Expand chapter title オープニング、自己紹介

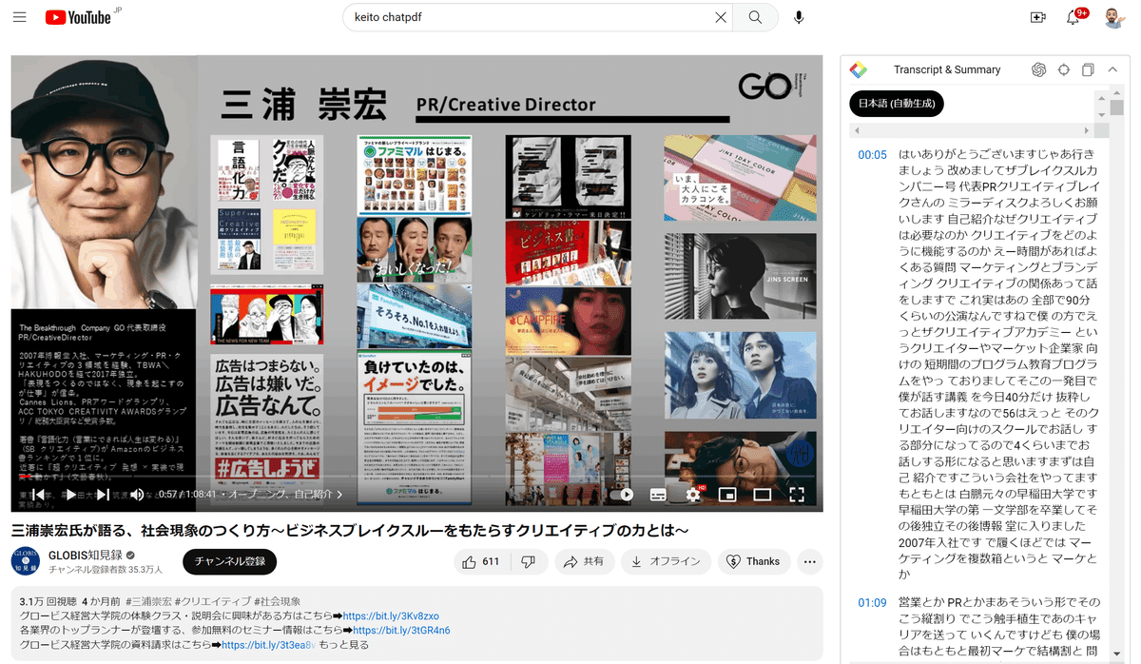tap(285, 495)
